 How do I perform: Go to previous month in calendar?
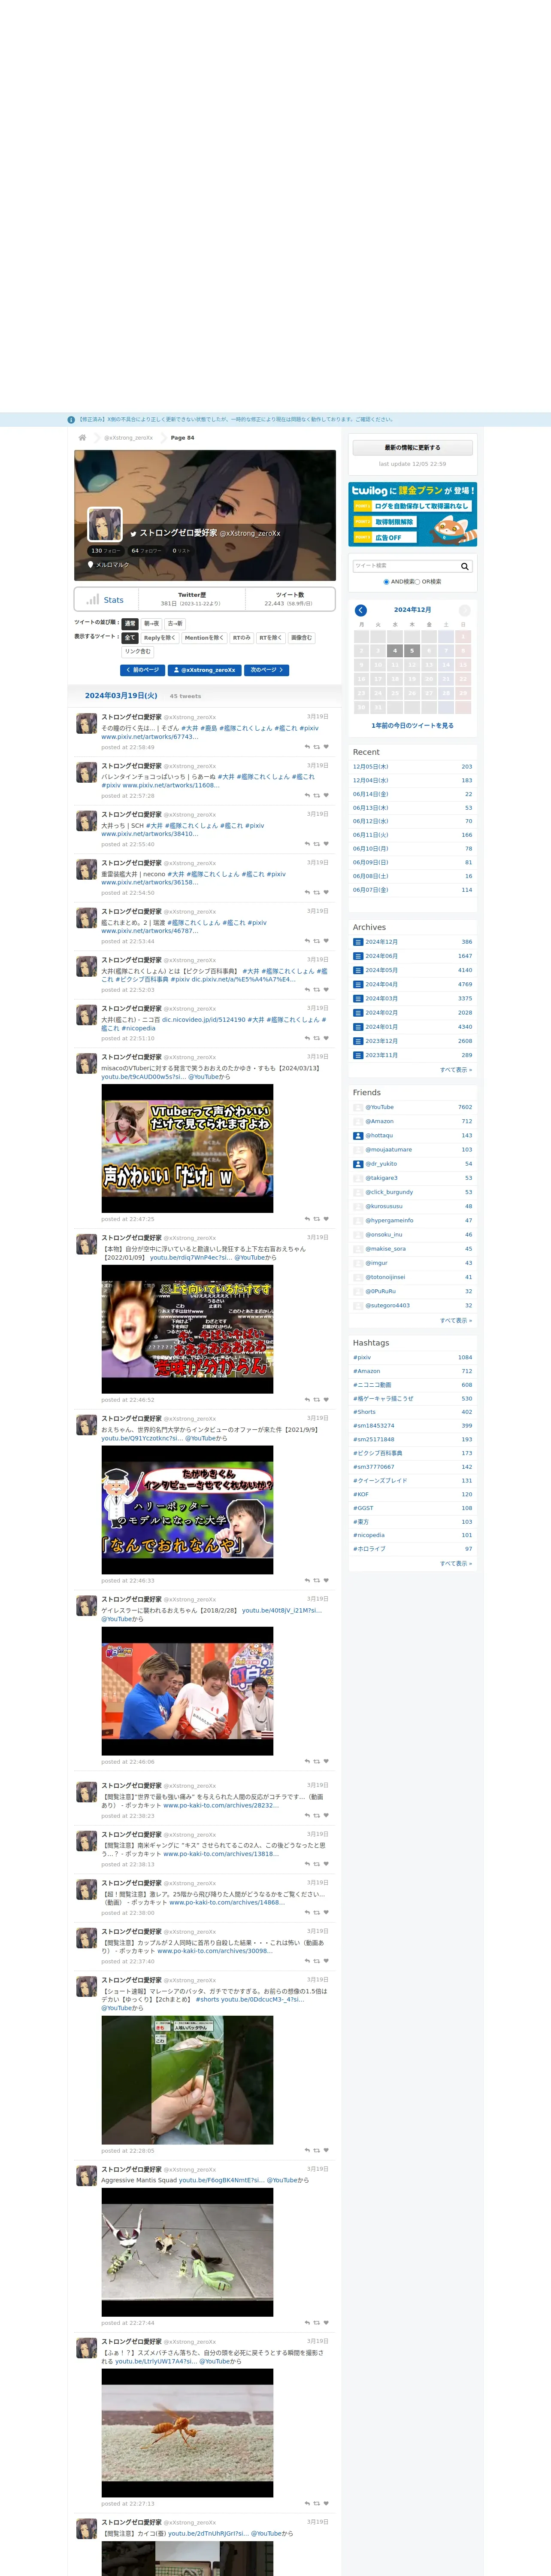[361, 610]
